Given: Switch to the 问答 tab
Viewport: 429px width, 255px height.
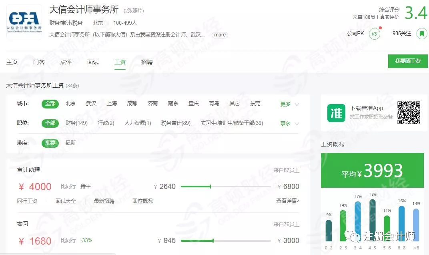Looking at the screenshot, I should pyautogui.click(x=39, y=62).
